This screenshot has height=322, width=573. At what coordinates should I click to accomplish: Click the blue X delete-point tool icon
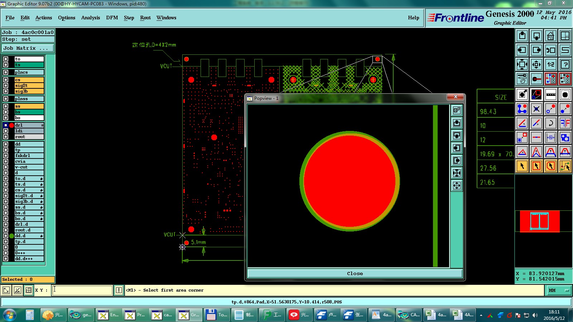coord(536,109)
